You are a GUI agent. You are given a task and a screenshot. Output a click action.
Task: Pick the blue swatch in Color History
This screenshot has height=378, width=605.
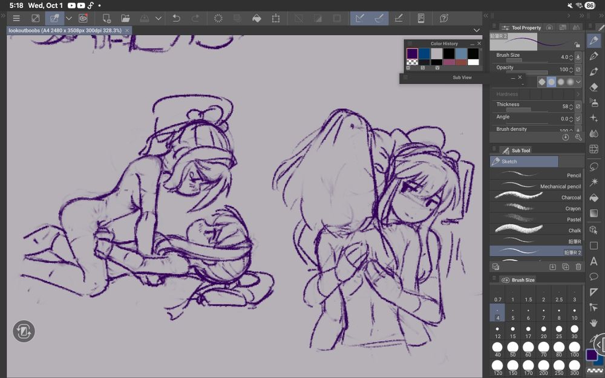click(424, 53)
